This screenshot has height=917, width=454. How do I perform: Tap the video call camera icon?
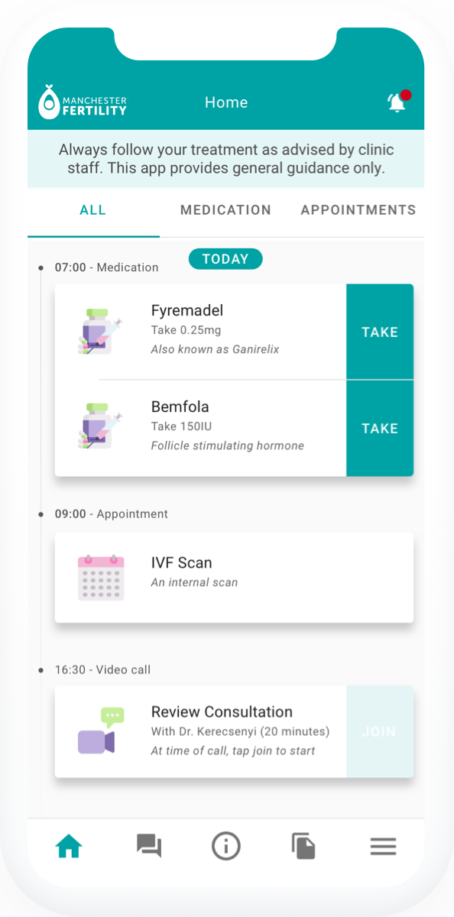click(100, 731)
